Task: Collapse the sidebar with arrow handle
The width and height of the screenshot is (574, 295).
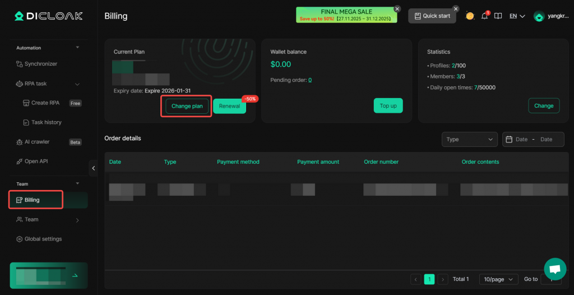Action: tap(94, 168)
